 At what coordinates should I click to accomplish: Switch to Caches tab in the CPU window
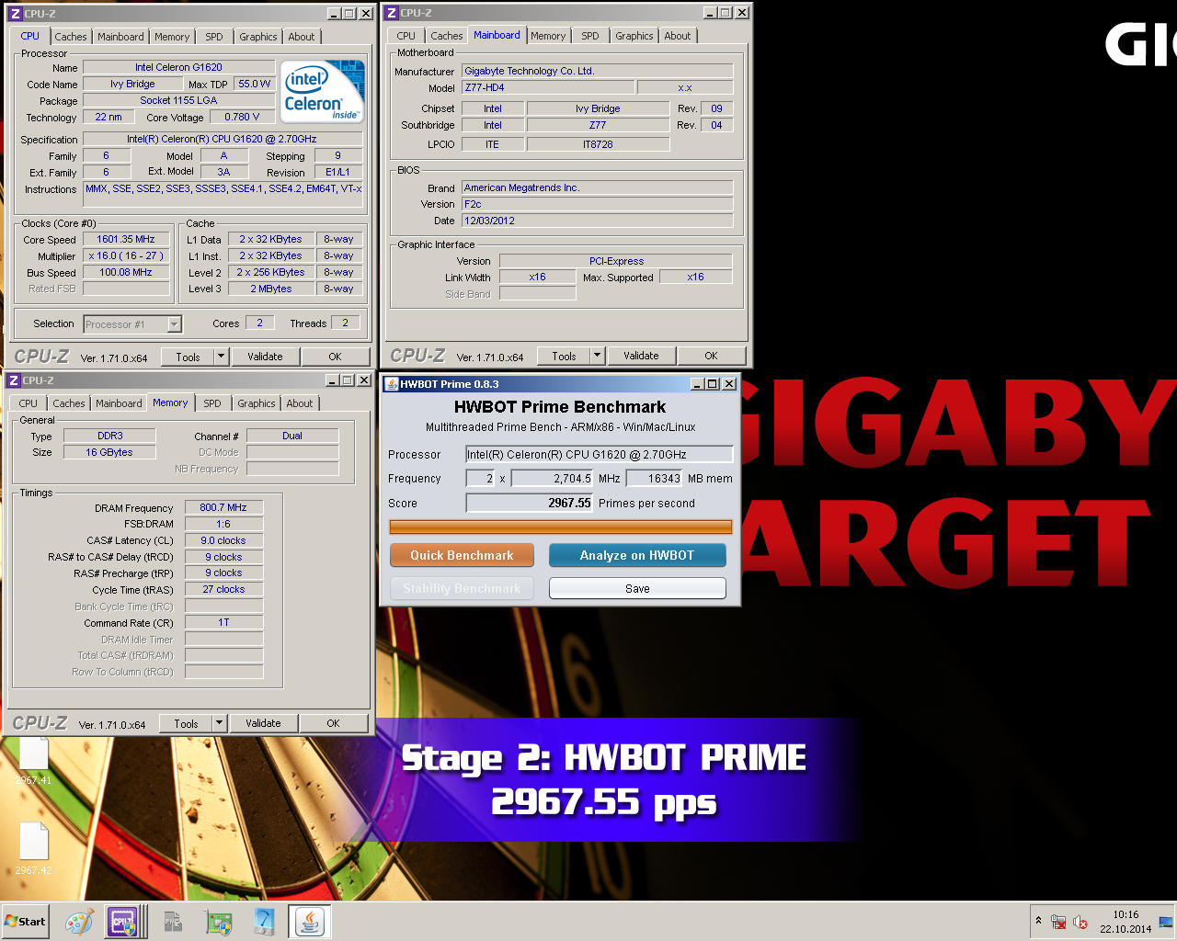70,37
